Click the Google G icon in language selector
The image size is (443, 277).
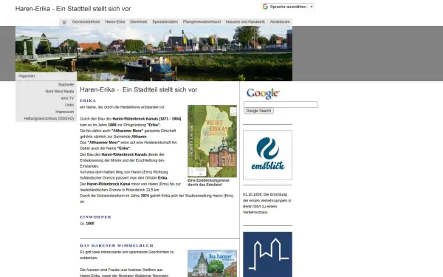[x=265, y=7]
